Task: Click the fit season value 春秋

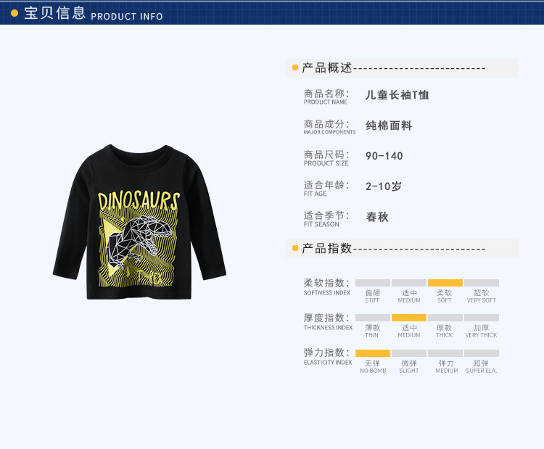Action: (377, 217)
